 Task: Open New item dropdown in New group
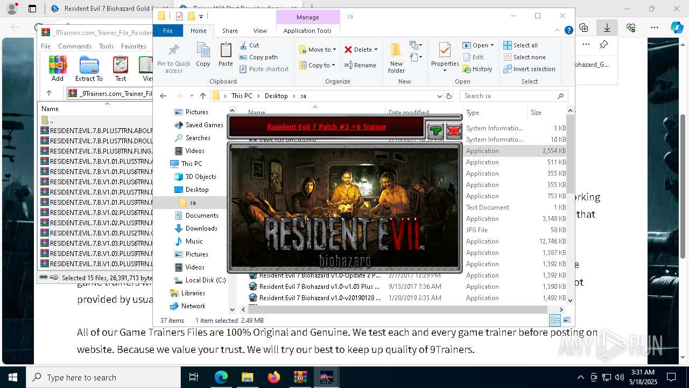[x=415, y=45]
